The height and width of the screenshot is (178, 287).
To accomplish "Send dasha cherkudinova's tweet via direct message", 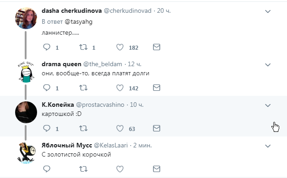I will 157,47.
